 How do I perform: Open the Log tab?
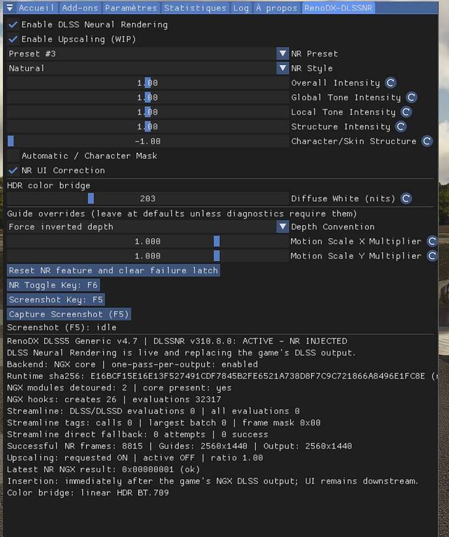241,8
